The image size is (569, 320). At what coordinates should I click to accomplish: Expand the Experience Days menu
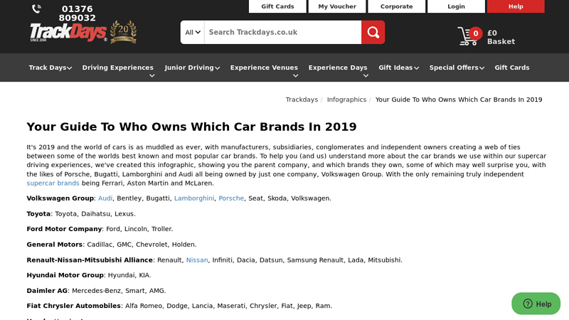(x=338, y=71)
